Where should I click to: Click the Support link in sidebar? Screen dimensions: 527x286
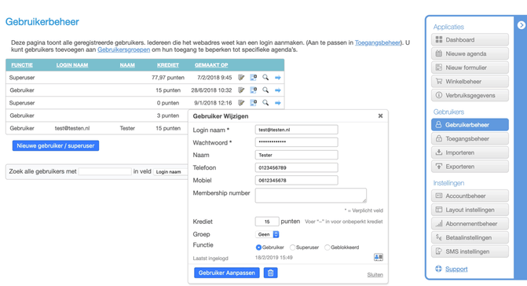tap(456, 269)
